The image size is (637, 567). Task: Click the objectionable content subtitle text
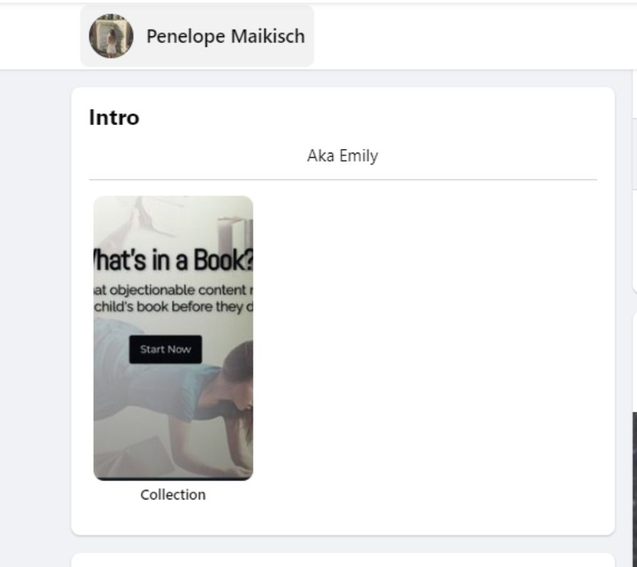pyautogui.click(x=173, y=299)
